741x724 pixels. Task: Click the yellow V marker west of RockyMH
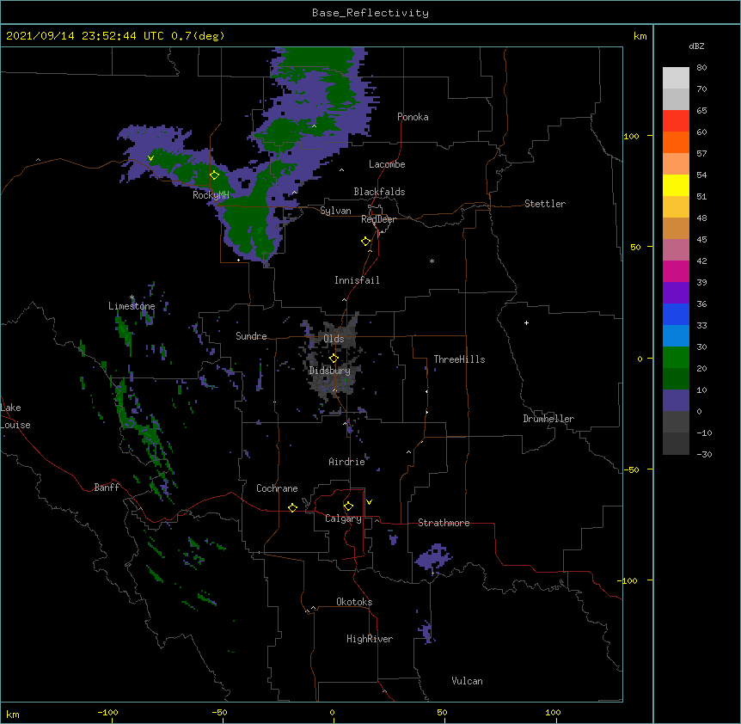click(x=150, y=158)
